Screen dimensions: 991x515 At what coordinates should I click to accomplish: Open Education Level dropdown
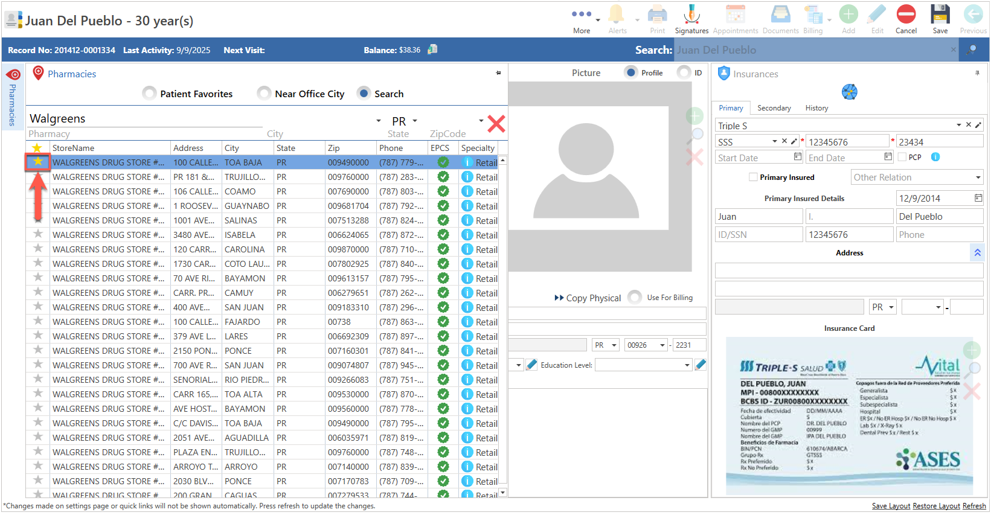pos(687,365)
